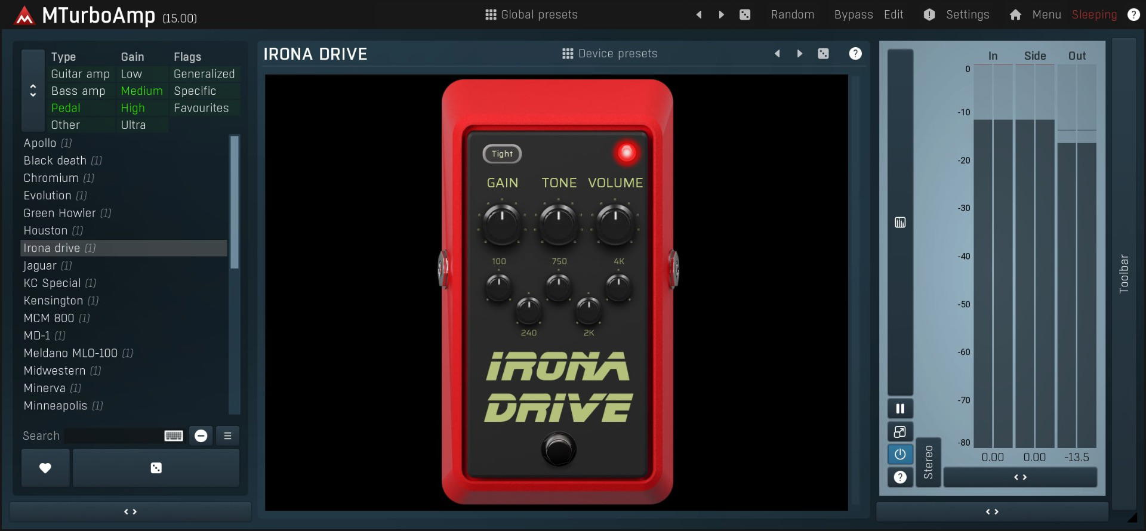Click the GAIN knob on pedal

[x=502, y=224]
